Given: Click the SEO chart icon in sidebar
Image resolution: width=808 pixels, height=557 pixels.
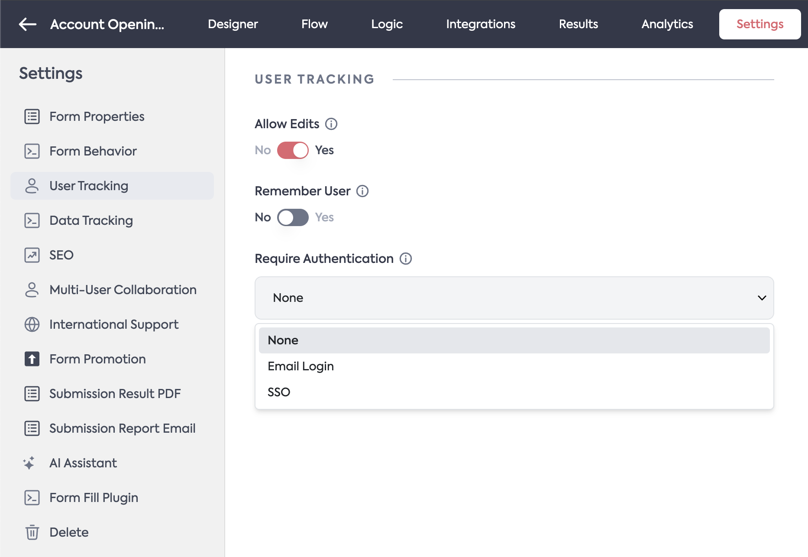Looking at the screenshot, I should pyautogui.click(x=32, y=255).
